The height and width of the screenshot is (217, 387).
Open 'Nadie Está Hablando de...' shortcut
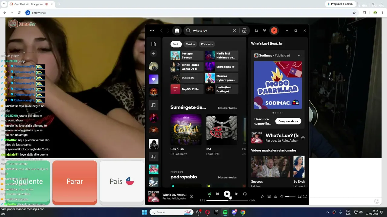222,55
